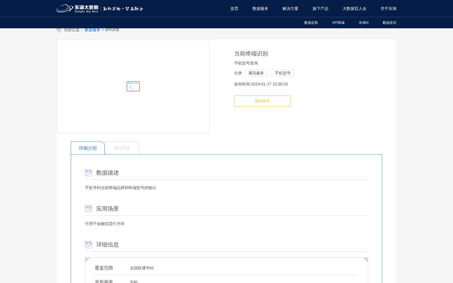Click the API详情 breadcrumb text
Viewport: 453px width, 283px height.
pyautogui.click(x=112, y=30)
